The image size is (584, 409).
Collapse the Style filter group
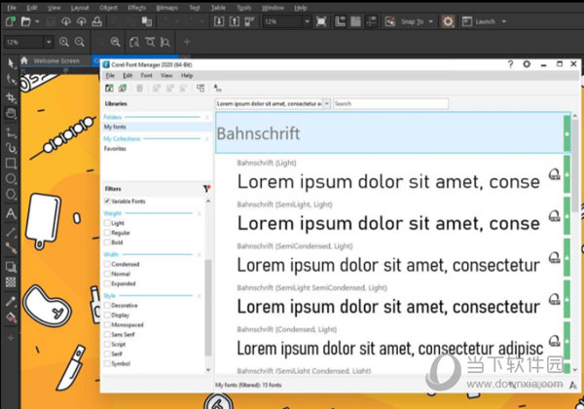coord(199,296)
